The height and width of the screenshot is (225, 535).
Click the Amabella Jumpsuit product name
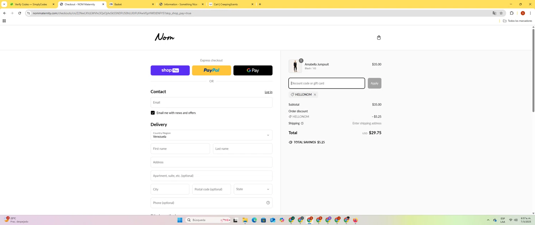(x=317, y=64)
